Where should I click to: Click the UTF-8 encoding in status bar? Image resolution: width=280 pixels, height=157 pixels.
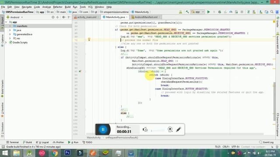click(235, 147)
